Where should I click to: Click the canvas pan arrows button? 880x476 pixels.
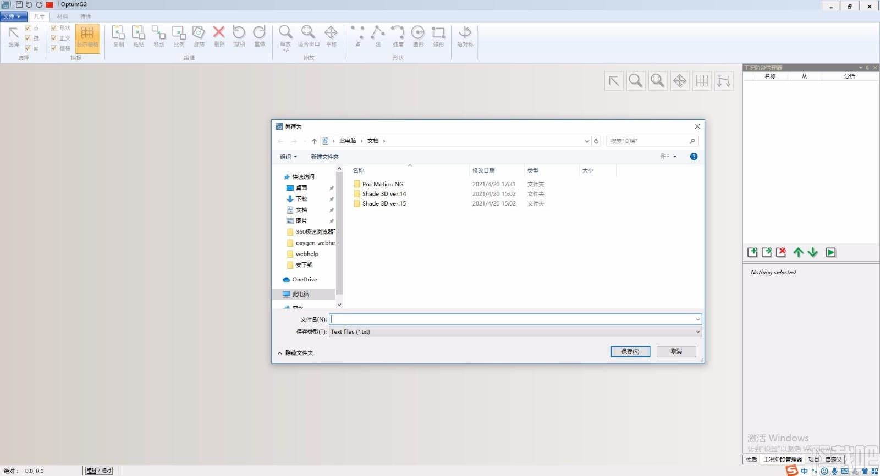[x=680, y=81]
